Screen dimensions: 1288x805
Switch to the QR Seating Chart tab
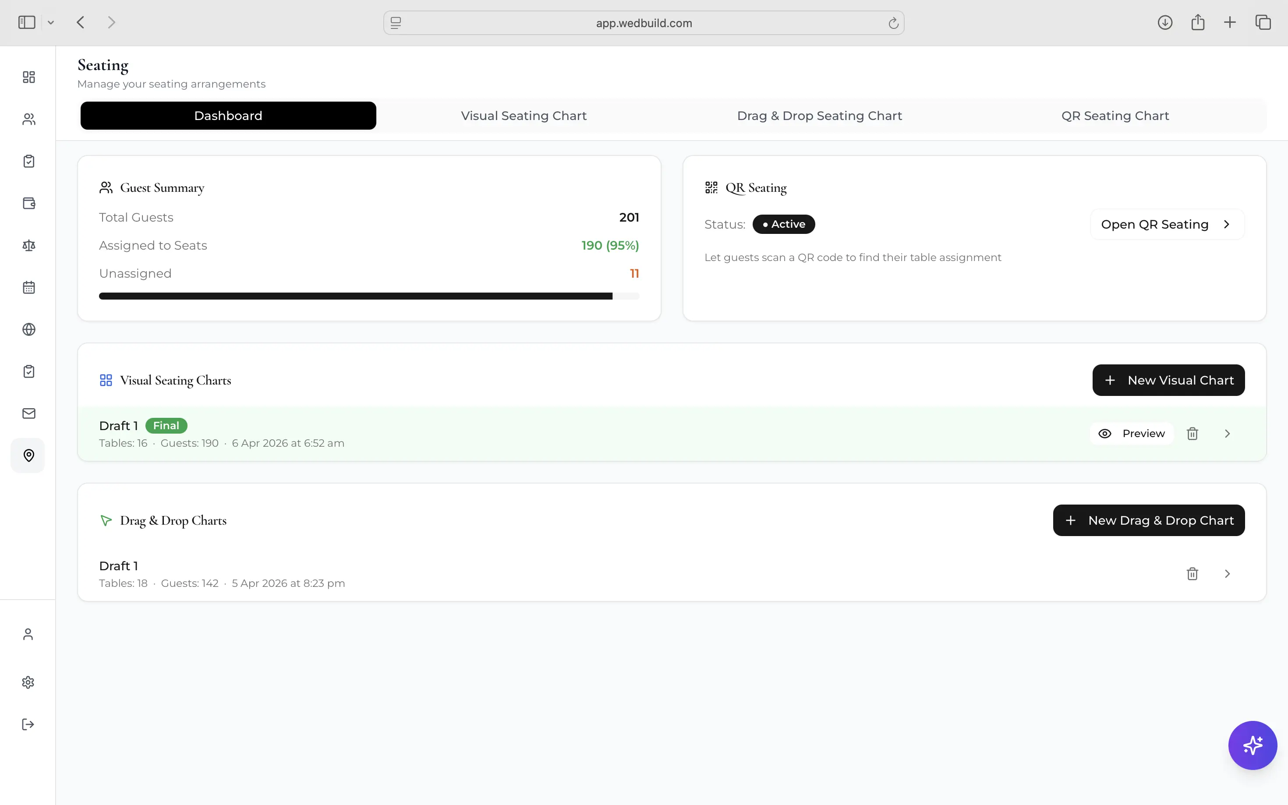[x=1115, y=116]
